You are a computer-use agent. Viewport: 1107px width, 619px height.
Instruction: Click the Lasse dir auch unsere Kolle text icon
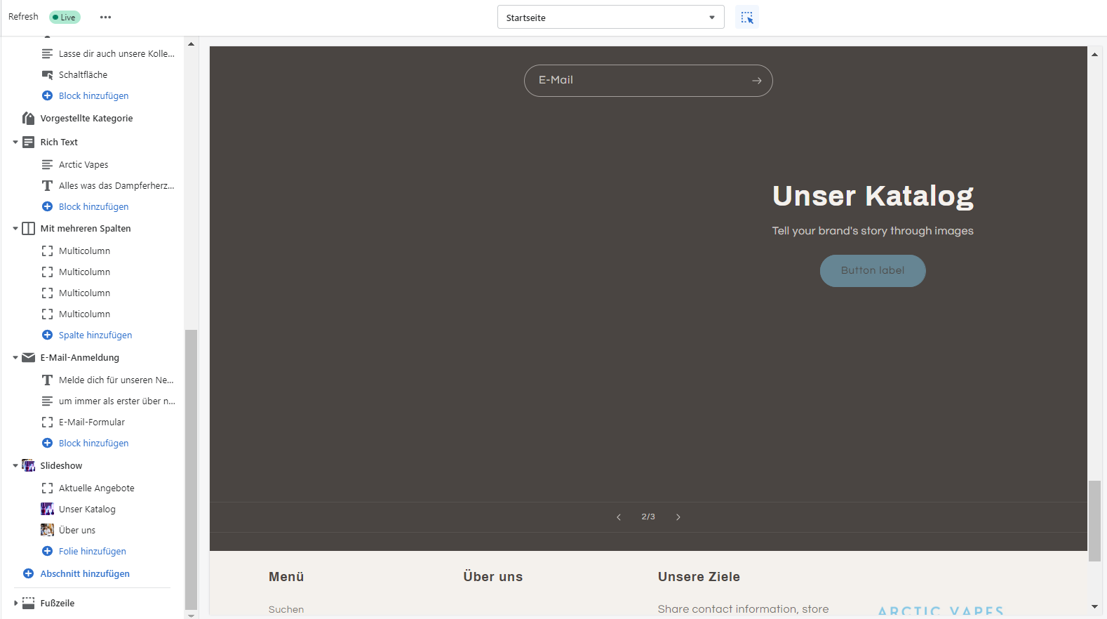[47, 54]
